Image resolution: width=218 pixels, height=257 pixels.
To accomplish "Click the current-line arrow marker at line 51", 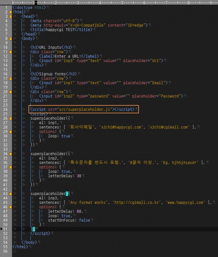I will click(2, 229).
